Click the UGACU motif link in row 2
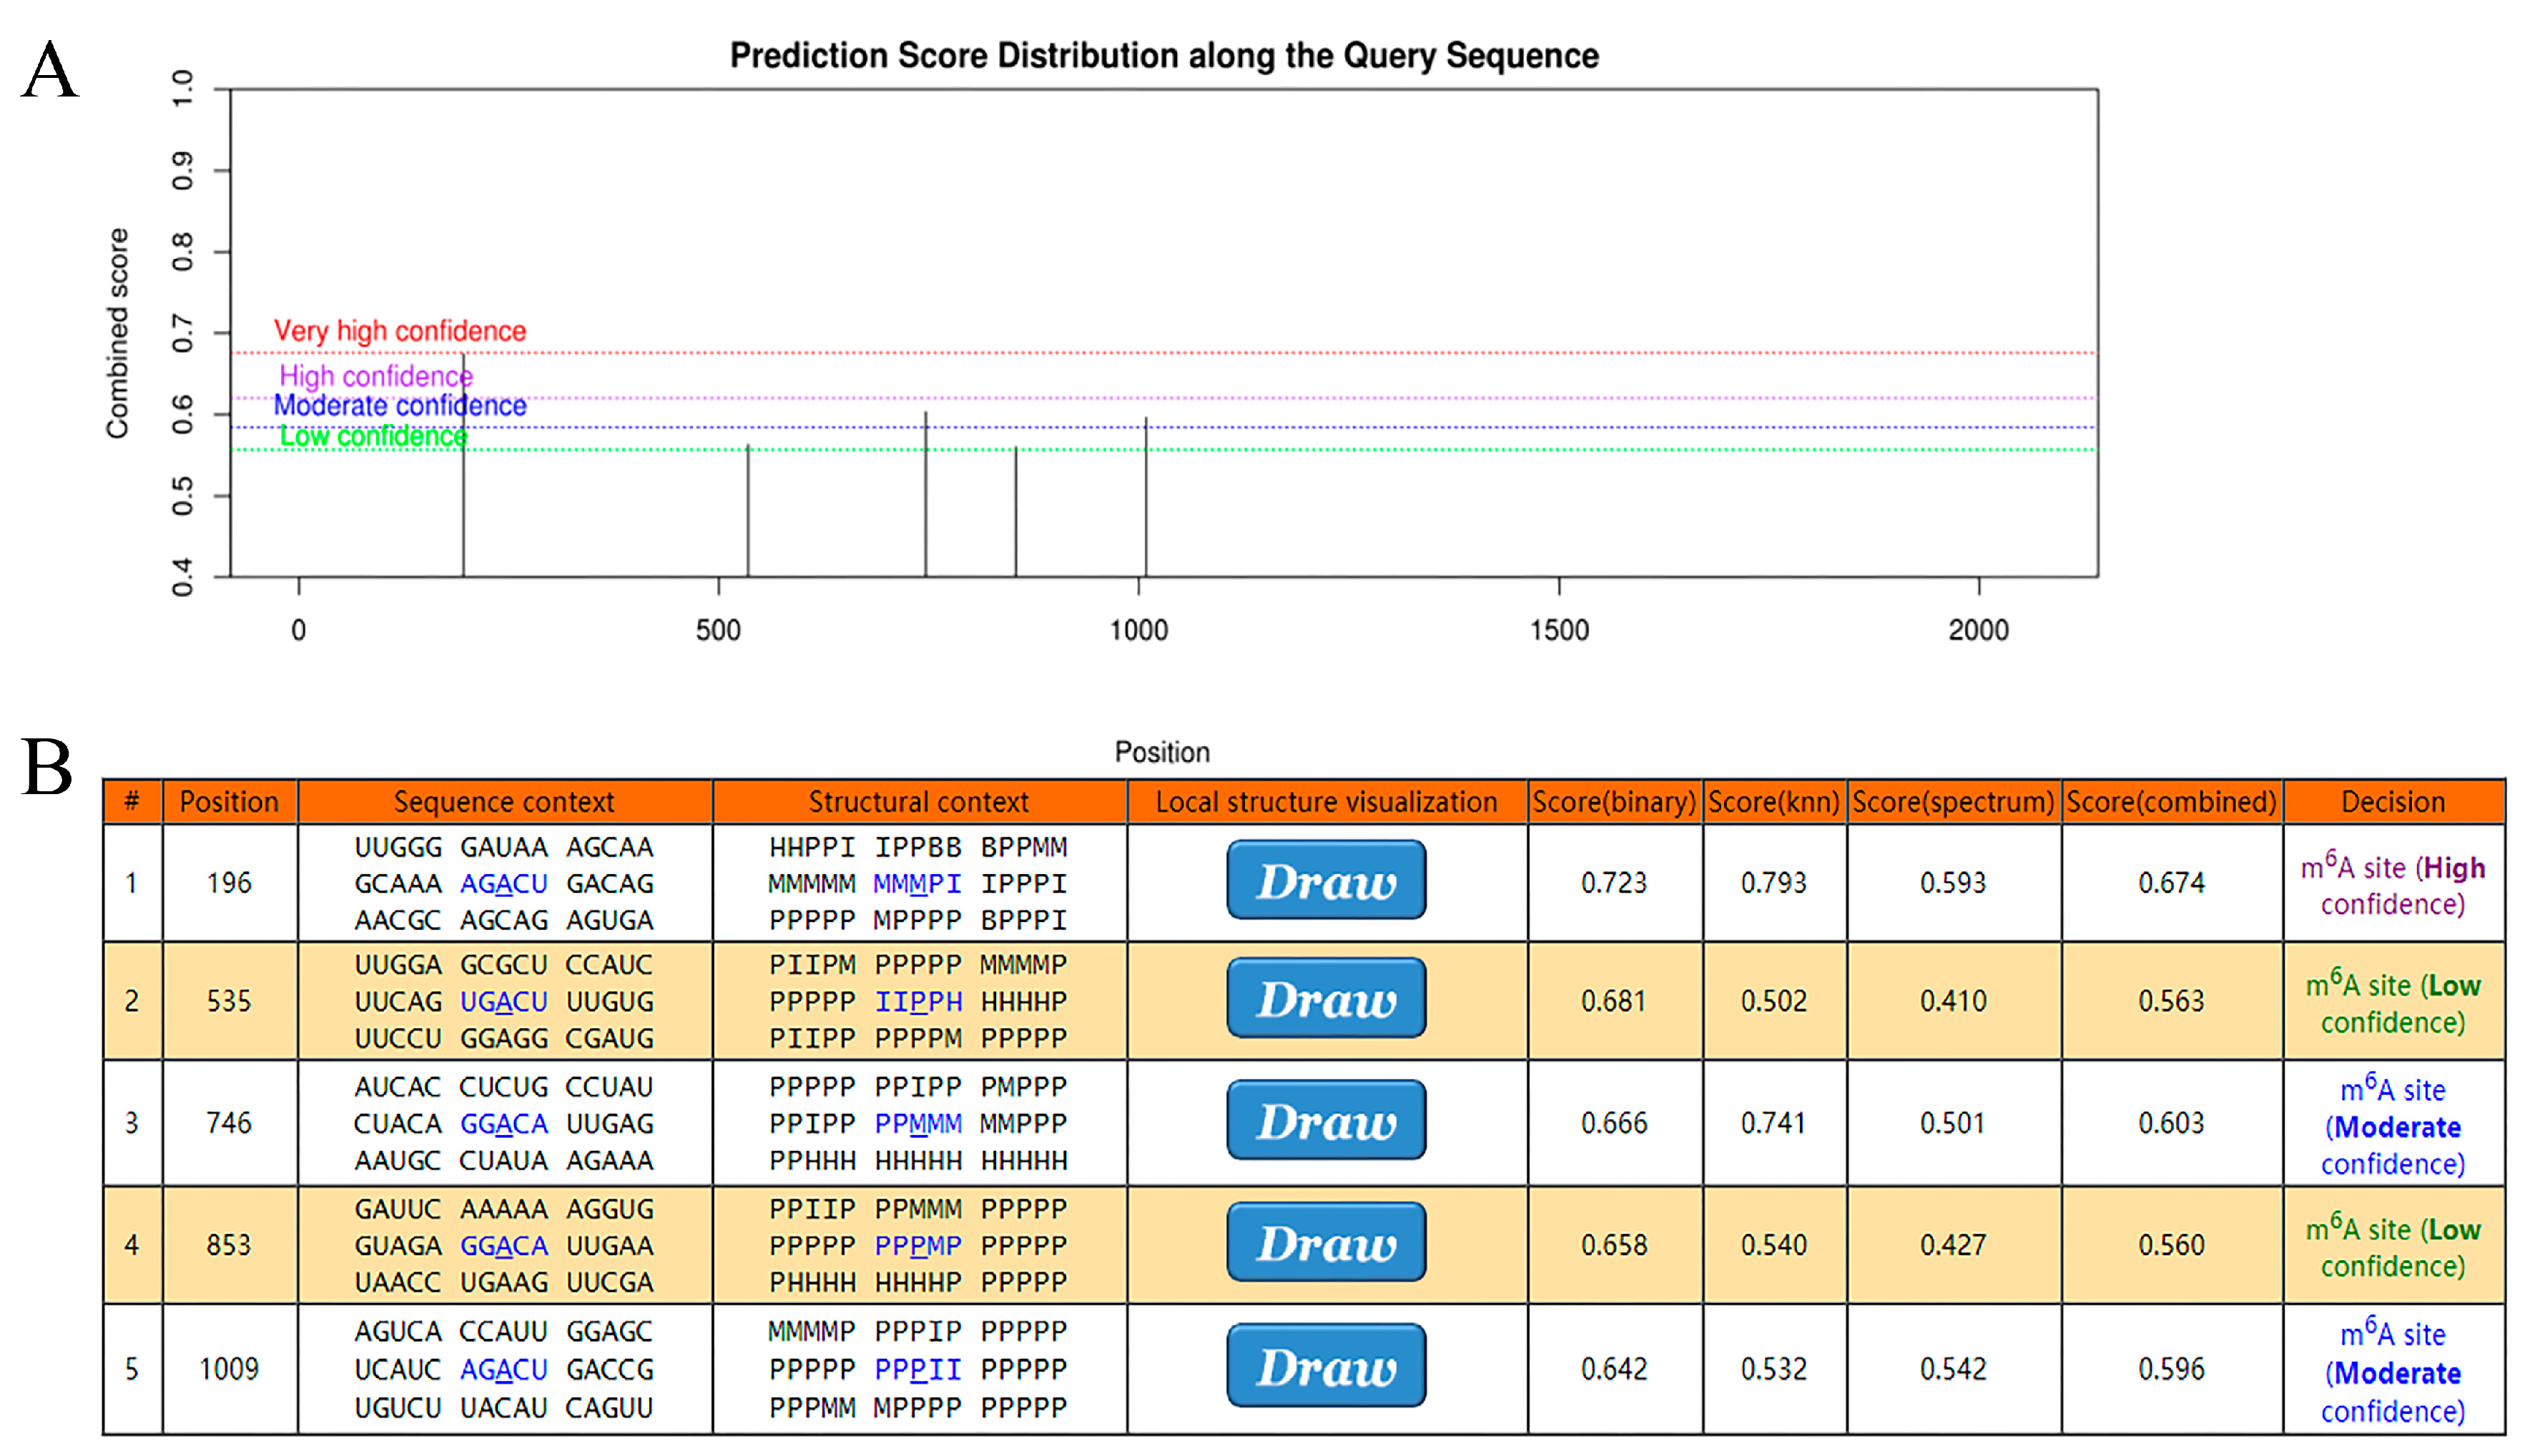 [x=503, y=1002]
